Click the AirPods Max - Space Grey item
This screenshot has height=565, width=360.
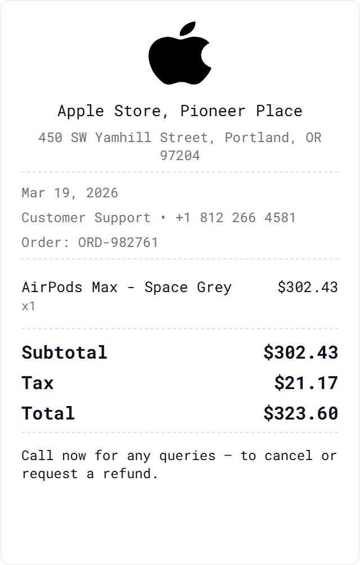point(127,288)
